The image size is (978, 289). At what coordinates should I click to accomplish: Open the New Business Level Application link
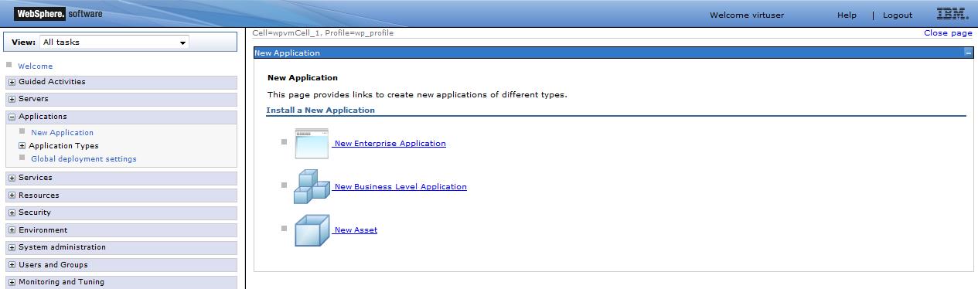[400, 187]
